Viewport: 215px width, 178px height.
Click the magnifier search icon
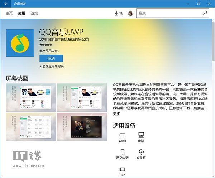pyautogui.click(x=205, y=13)
